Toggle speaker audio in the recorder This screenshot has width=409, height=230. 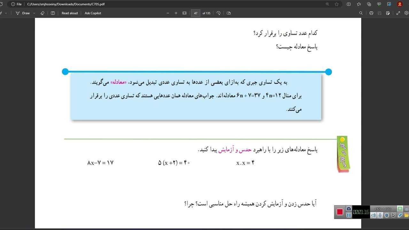(x=373, y=215)
